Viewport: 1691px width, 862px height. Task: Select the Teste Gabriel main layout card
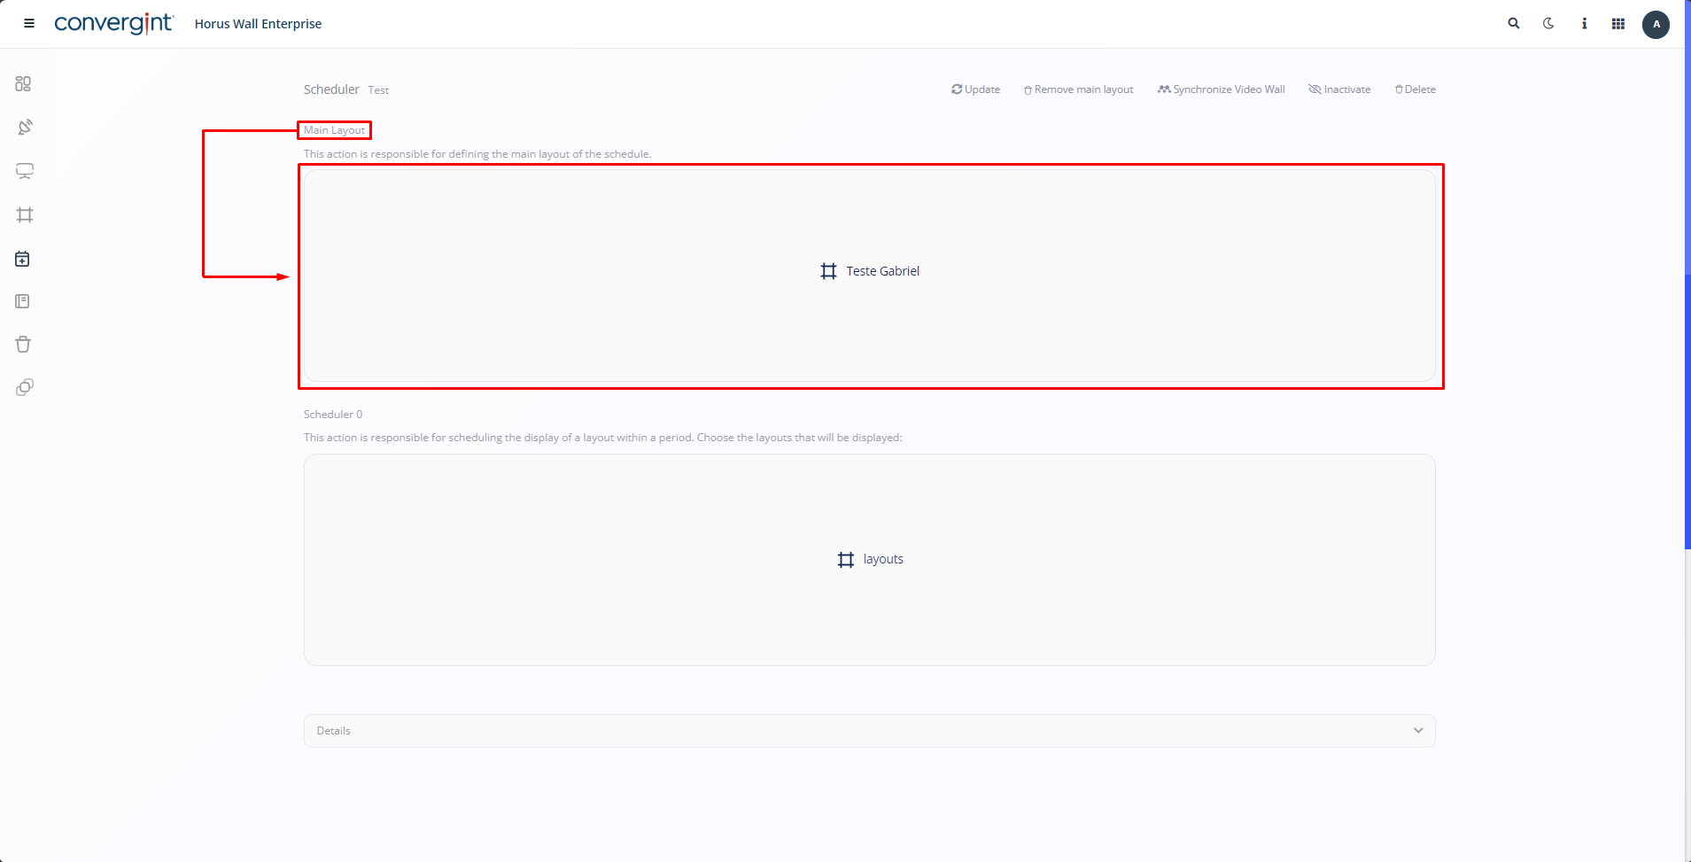click(x=869, y=271)
